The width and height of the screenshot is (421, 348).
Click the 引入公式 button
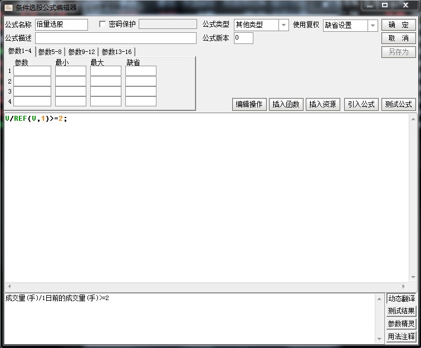point(361,104)
